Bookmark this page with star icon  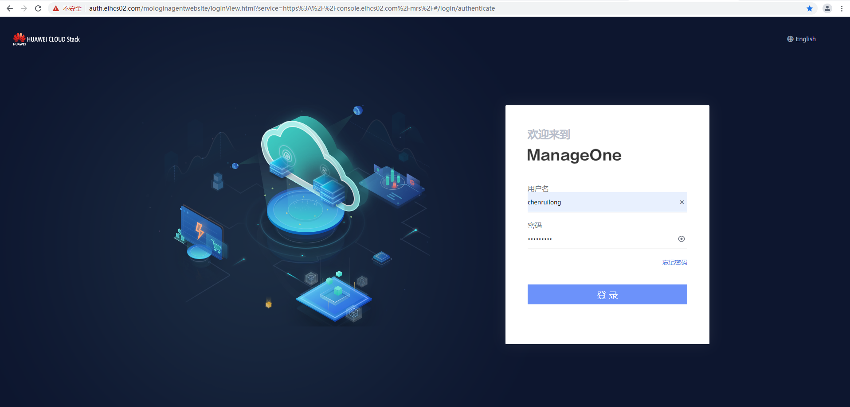click(810, 8)
